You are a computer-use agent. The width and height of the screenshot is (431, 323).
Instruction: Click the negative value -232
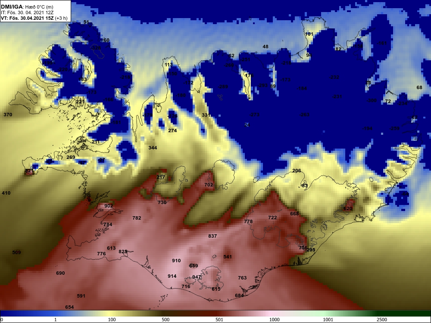[x=334, y=78]
